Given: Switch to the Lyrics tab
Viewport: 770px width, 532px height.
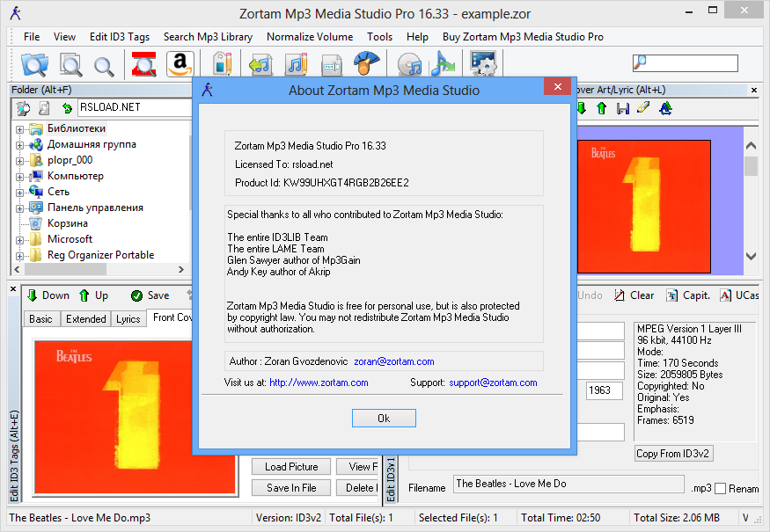Looking at the screenshot, I should coord(128,319).
